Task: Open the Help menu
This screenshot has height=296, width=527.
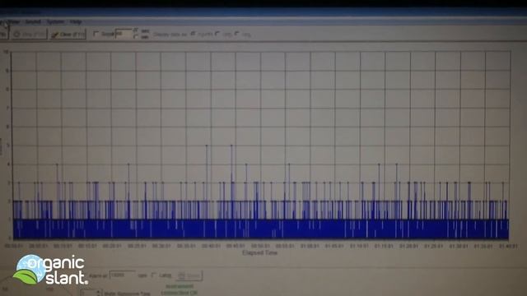Action: [x=76, y=22]
